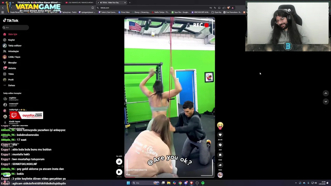Screen dimensions: 331x186
Task: Click the taskbar search box Ara
Action: coord(146,183)
